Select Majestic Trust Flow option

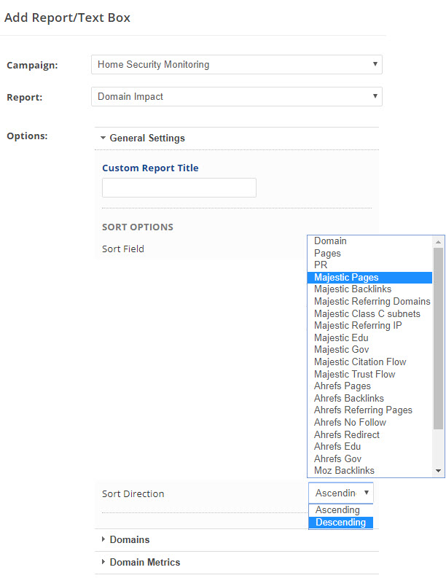pos(354,374)
